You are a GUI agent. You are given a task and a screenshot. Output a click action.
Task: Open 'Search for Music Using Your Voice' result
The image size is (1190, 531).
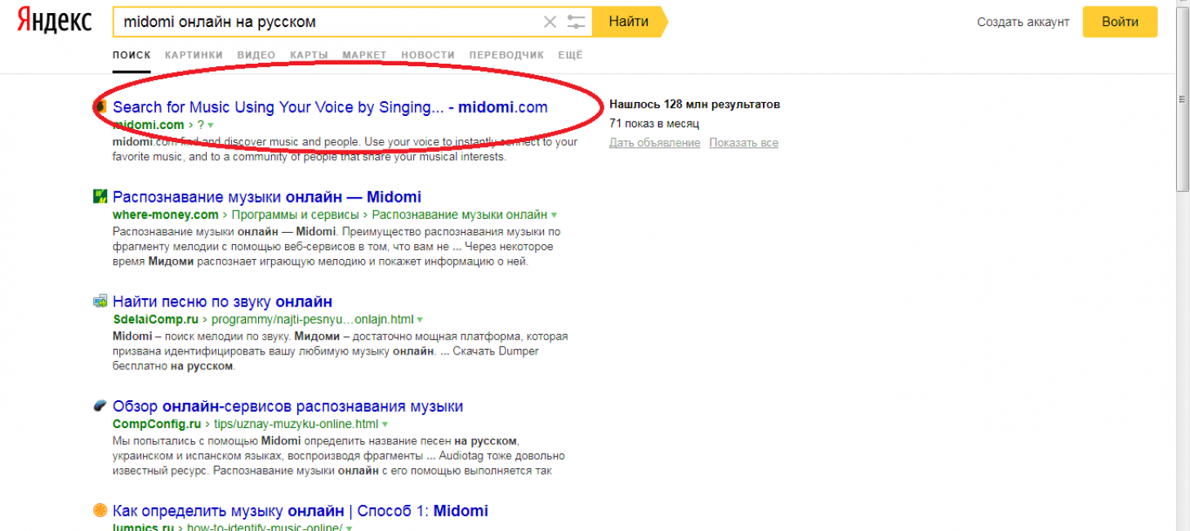(x=330, y=107)
